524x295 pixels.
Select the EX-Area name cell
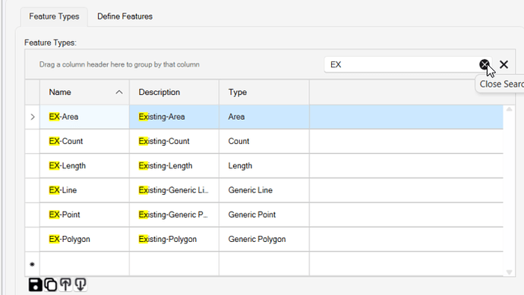84,117
